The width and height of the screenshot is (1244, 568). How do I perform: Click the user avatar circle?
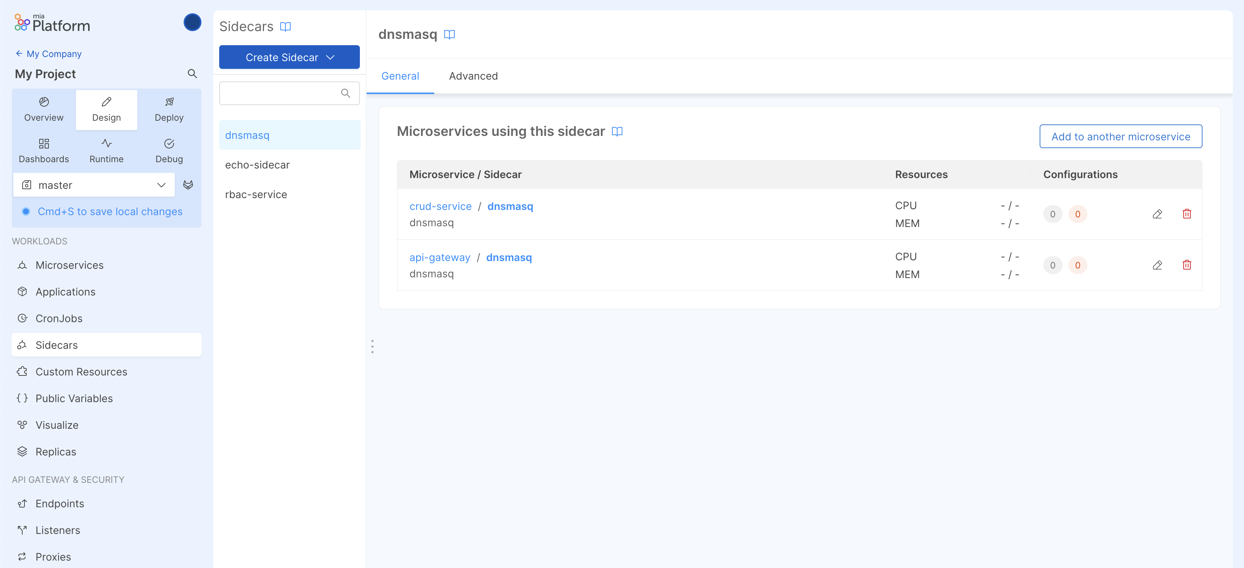(x=192, y=22)
